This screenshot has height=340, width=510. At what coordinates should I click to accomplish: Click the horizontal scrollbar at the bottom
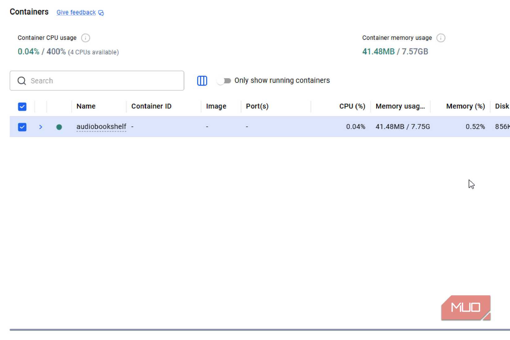(260, 330)
